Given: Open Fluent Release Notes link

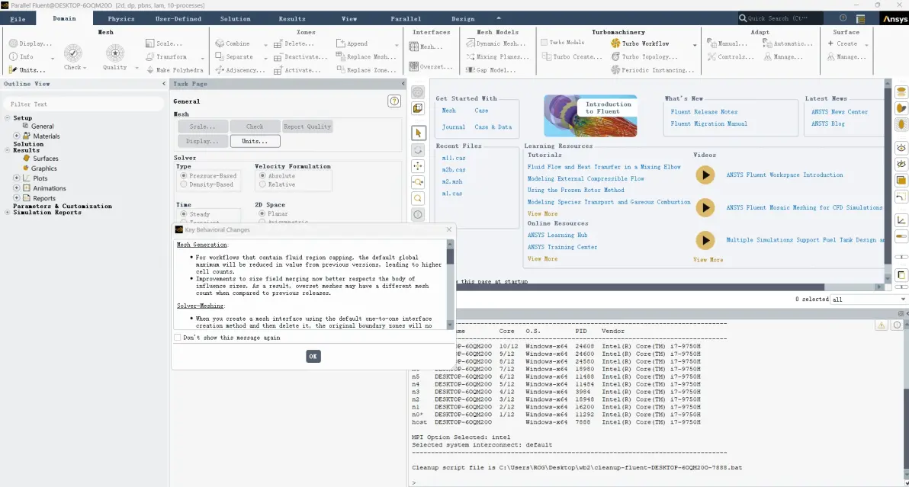Looking at the screenshot, I should (704, 112).
